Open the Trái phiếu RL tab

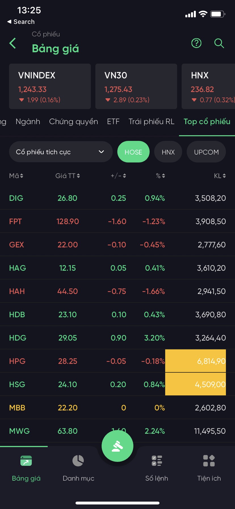tap(151, 122)
